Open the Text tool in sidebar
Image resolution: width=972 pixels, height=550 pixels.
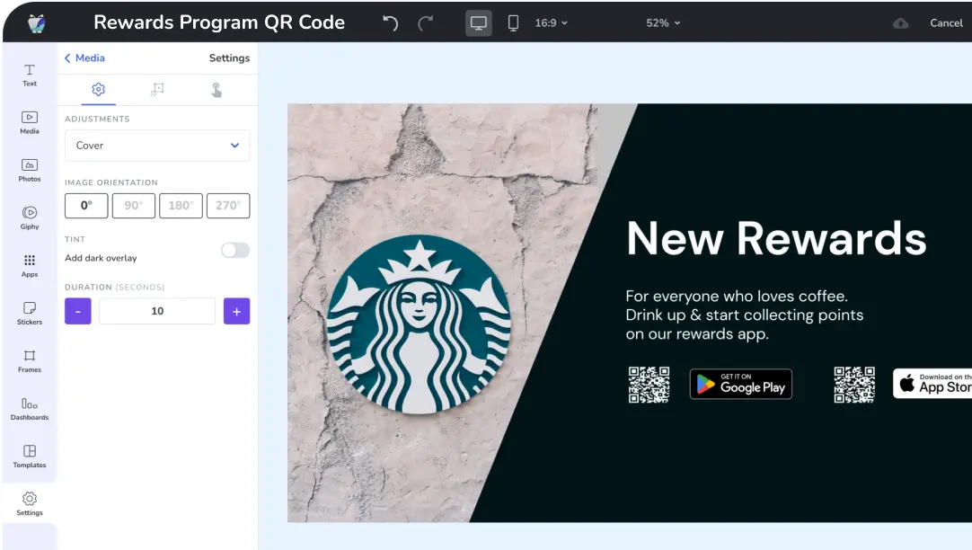(x=29, y=75)
